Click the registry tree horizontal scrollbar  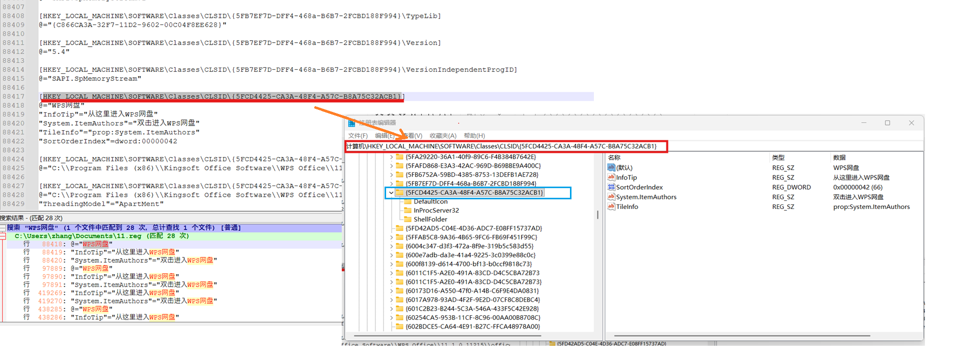click(x=447, y=336)
